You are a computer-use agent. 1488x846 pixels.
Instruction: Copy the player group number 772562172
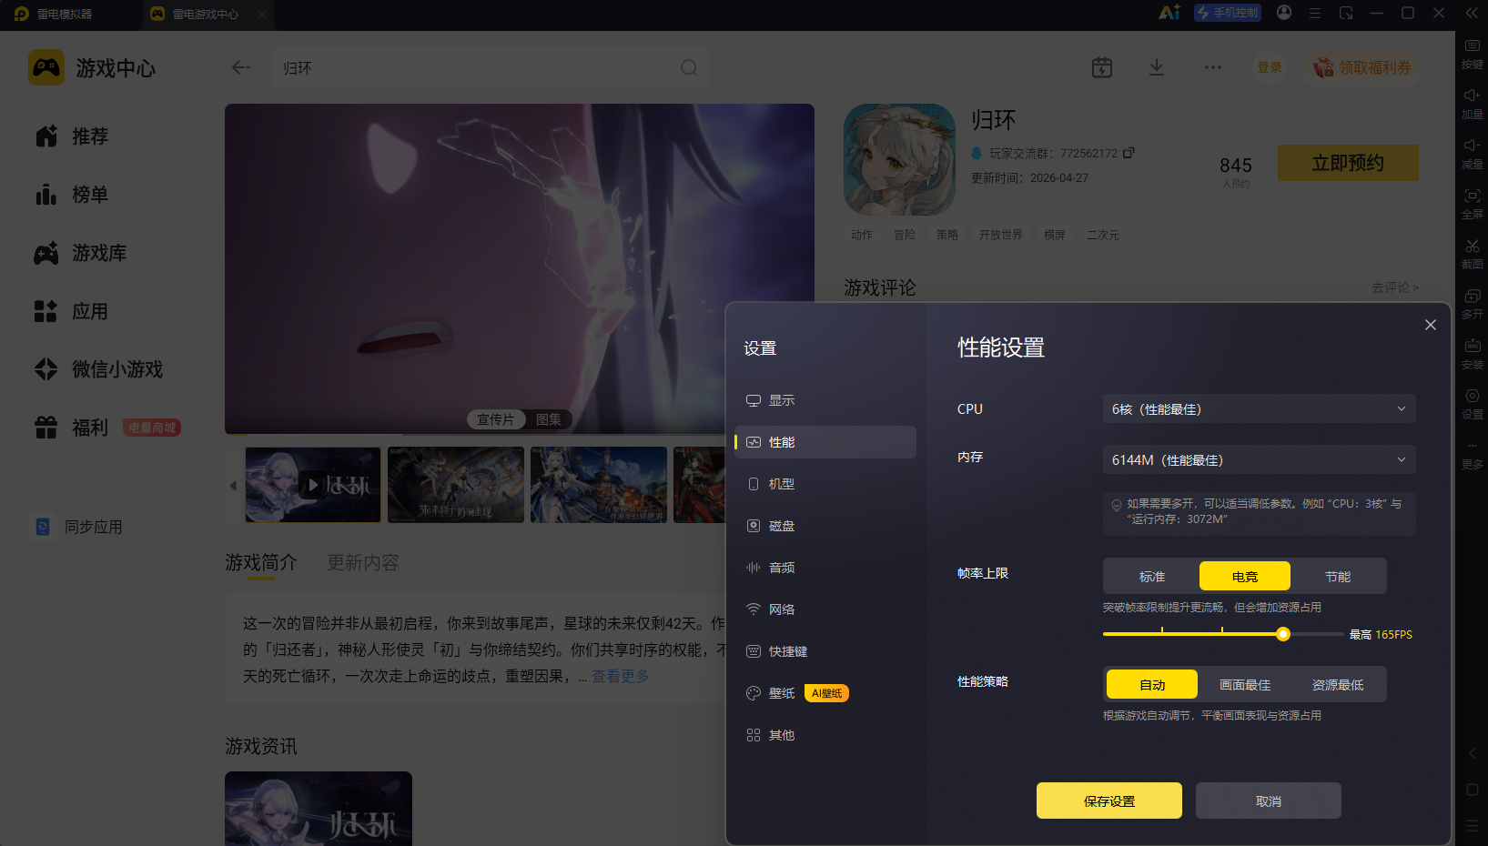pos(1129,153)
